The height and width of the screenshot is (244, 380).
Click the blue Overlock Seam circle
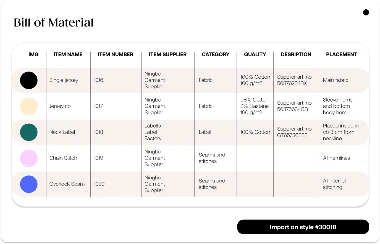[29, 184]
